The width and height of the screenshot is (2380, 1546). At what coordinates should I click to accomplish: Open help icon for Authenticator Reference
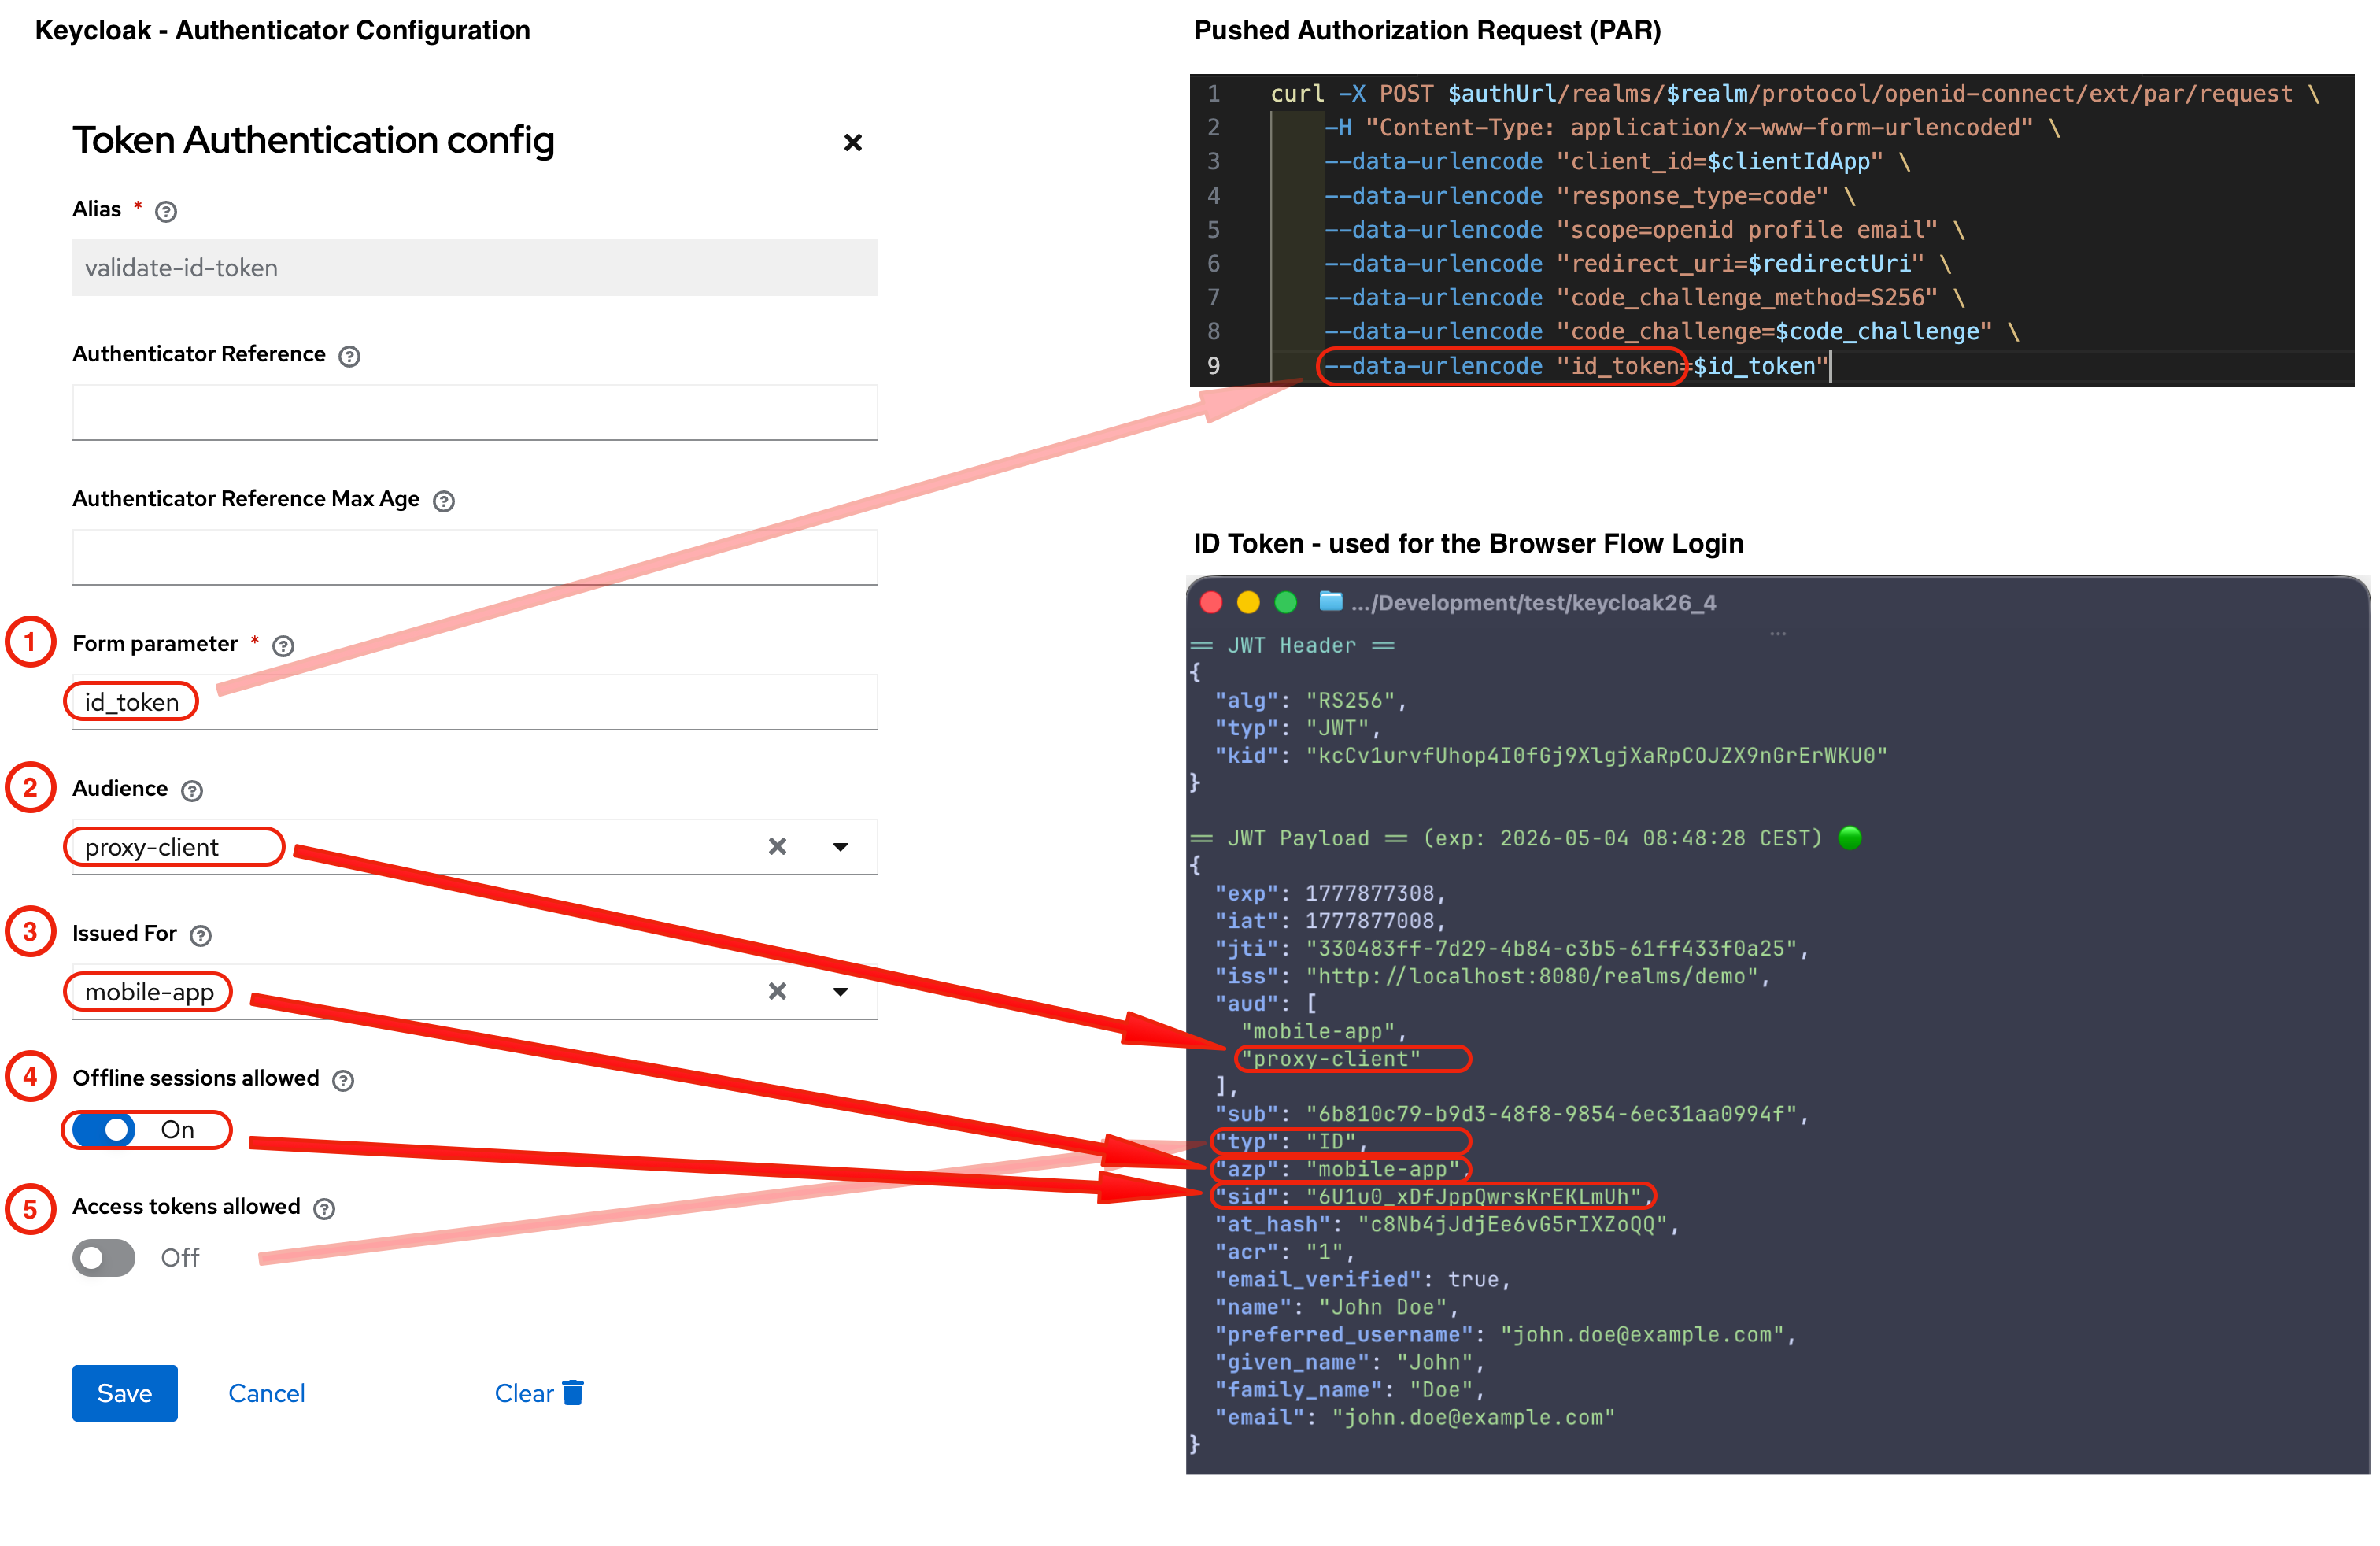(349, 356)
